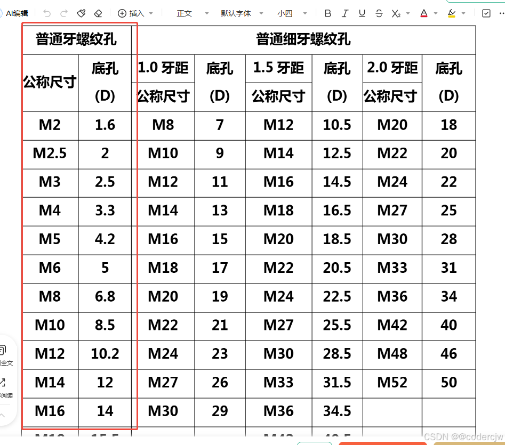This screenshot has height=445, width=505.
Task: Click the 4.2 hole diameter cell
Action: click(105, 239)
